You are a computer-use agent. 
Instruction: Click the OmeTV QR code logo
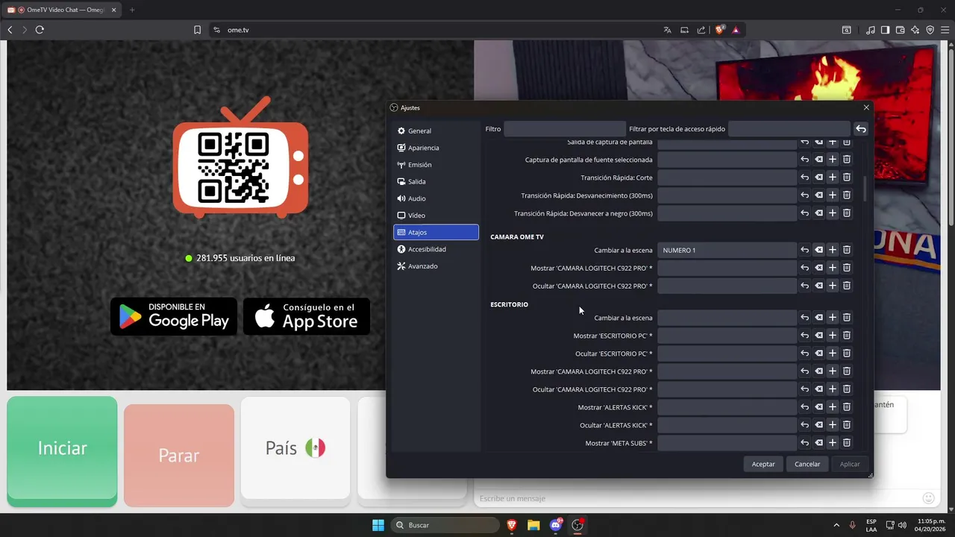240,158
